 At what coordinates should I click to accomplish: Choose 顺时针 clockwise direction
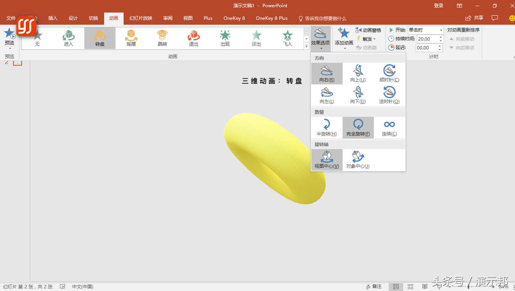pyautogui.click(x=389, y=73)
